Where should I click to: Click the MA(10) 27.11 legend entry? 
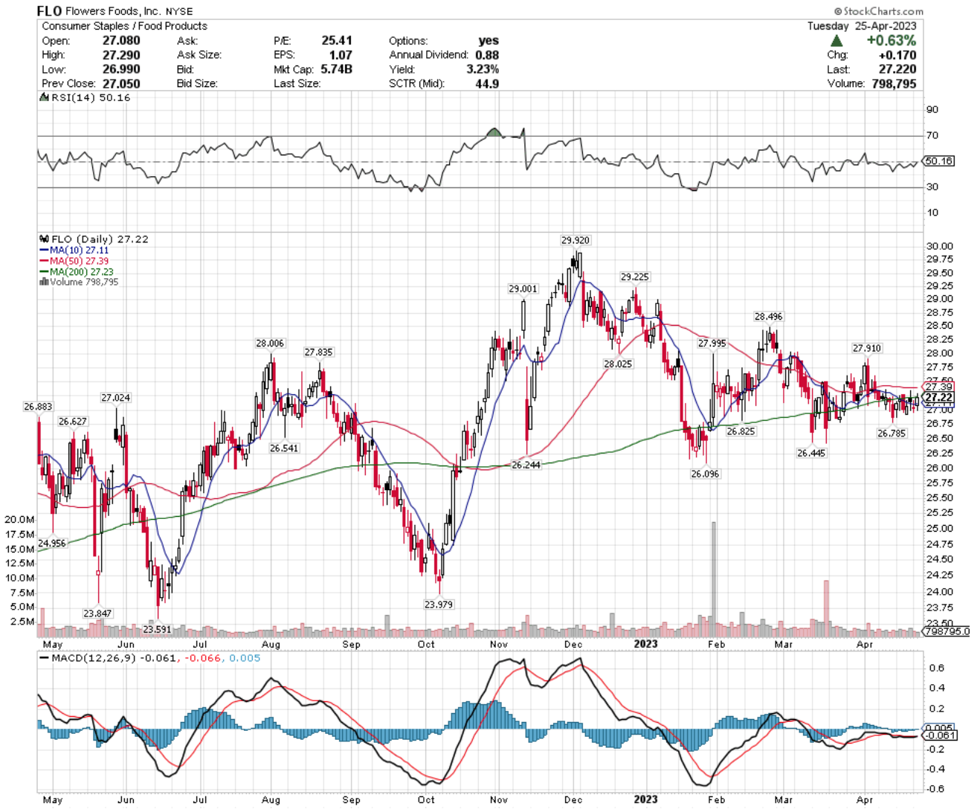click(74, 251)
